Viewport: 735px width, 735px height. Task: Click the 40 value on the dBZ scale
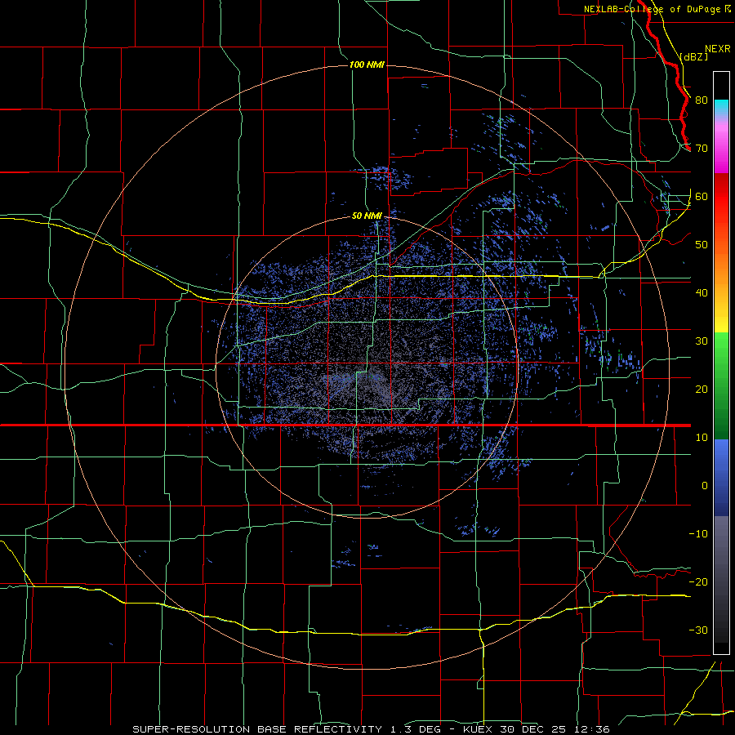(702, 292)
